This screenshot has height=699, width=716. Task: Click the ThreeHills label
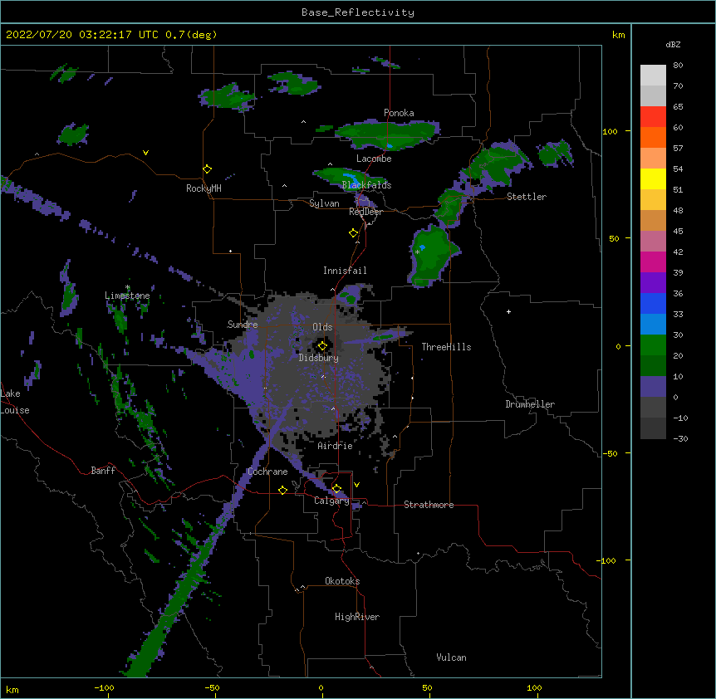pos(446,347)
